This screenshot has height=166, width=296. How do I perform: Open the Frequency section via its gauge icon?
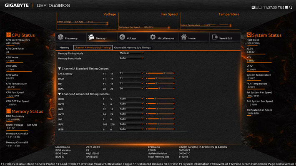coord(60,37)
